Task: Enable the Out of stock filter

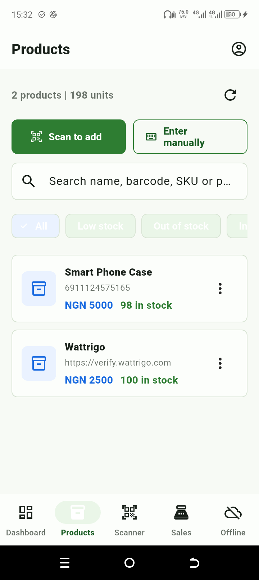Action: pyautogui.click(x=181, y=226)
